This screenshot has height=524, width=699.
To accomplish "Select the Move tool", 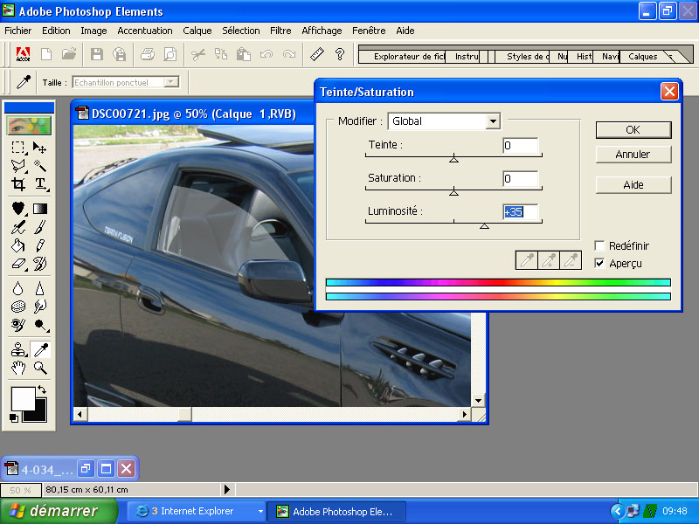I will click(40, 148).
